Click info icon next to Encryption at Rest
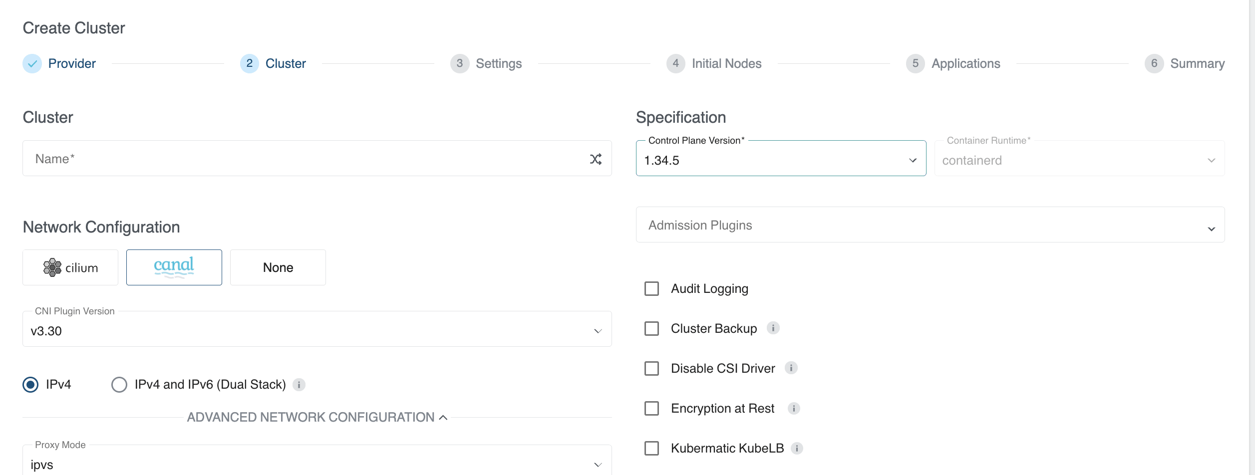The height and width of the screenshot is (475, 1255). point(793,409)
